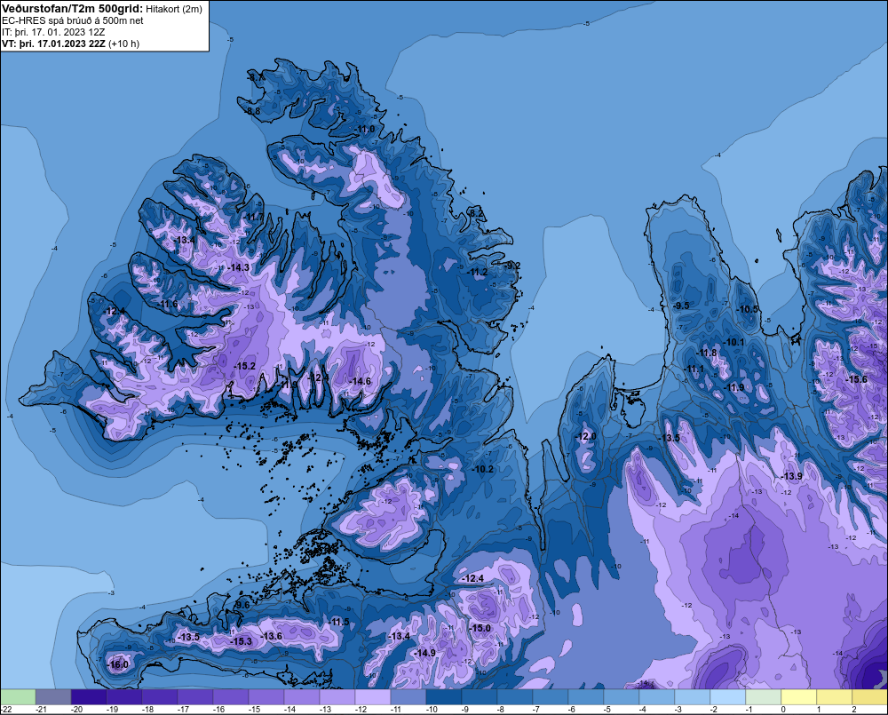888x715 pixels.
Task: Click the dark blue legend swatch labelled -10
Action: (x=444, y=696)
